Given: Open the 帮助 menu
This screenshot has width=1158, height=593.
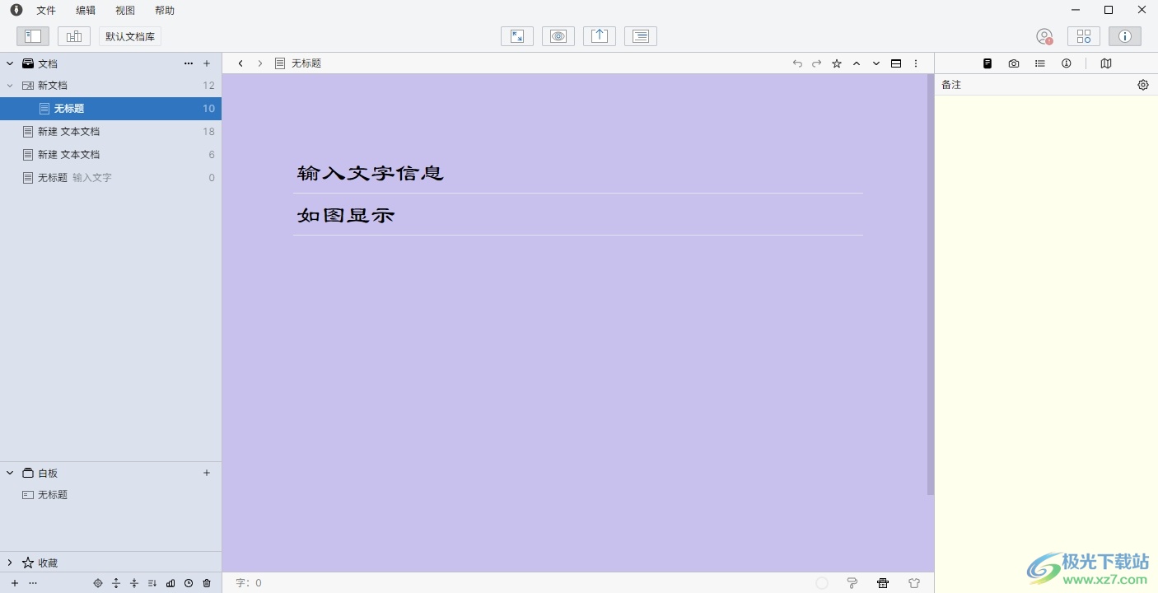Looking at the screenshot, I should coord(165,11).
